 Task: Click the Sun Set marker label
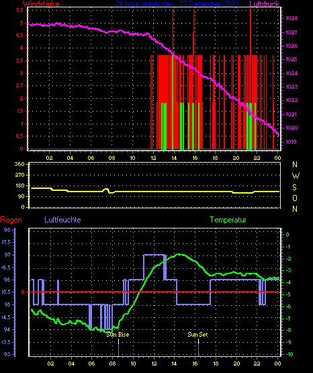tap(197, 335)
